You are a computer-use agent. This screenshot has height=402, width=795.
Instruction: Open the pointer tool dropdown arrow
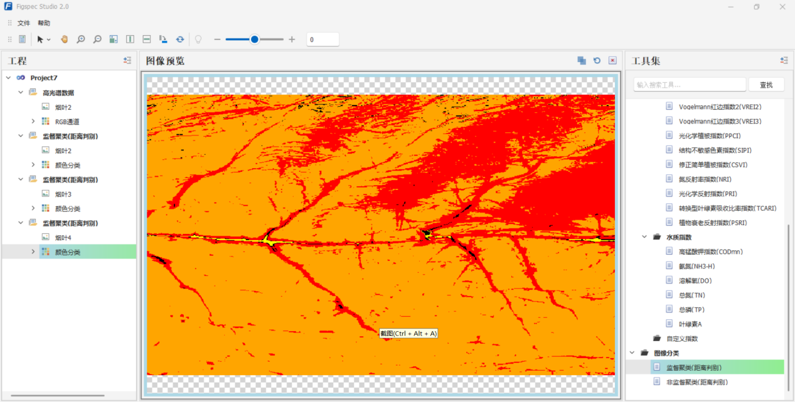click(49, 40)
